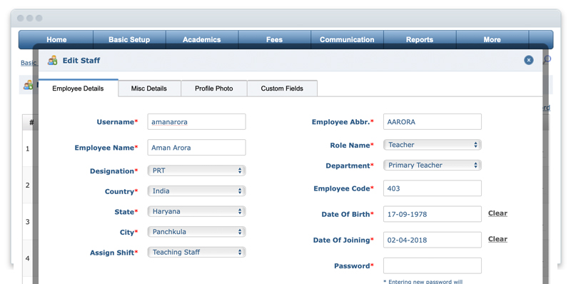Focus the Username input field
This screenshot has width=571, height=284.
coord(197,121)
